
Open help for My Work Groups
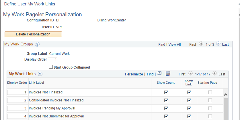(37, 44)
